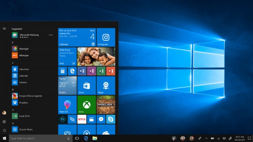Open Task View on the taskbar
This screenshot has height=142, width=253.
click(x=77, y=138)
